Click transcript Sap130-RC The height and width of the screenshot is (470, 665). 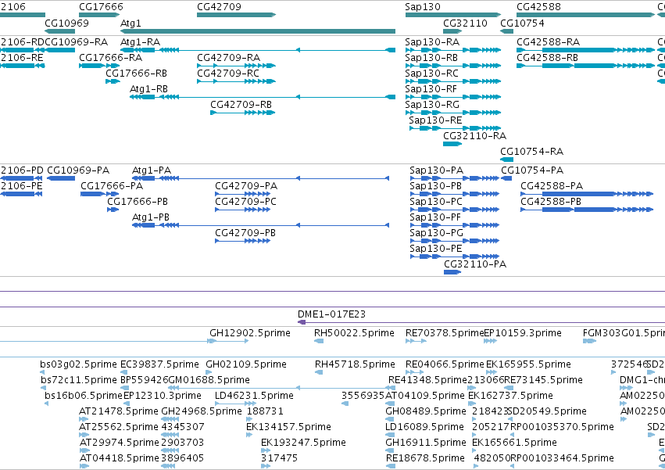click(453, 81)
